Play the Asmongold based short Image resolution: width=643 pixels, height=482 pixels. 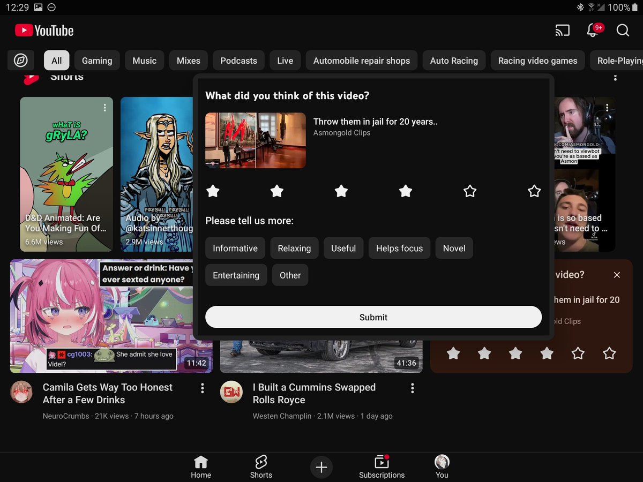(585, 174)
